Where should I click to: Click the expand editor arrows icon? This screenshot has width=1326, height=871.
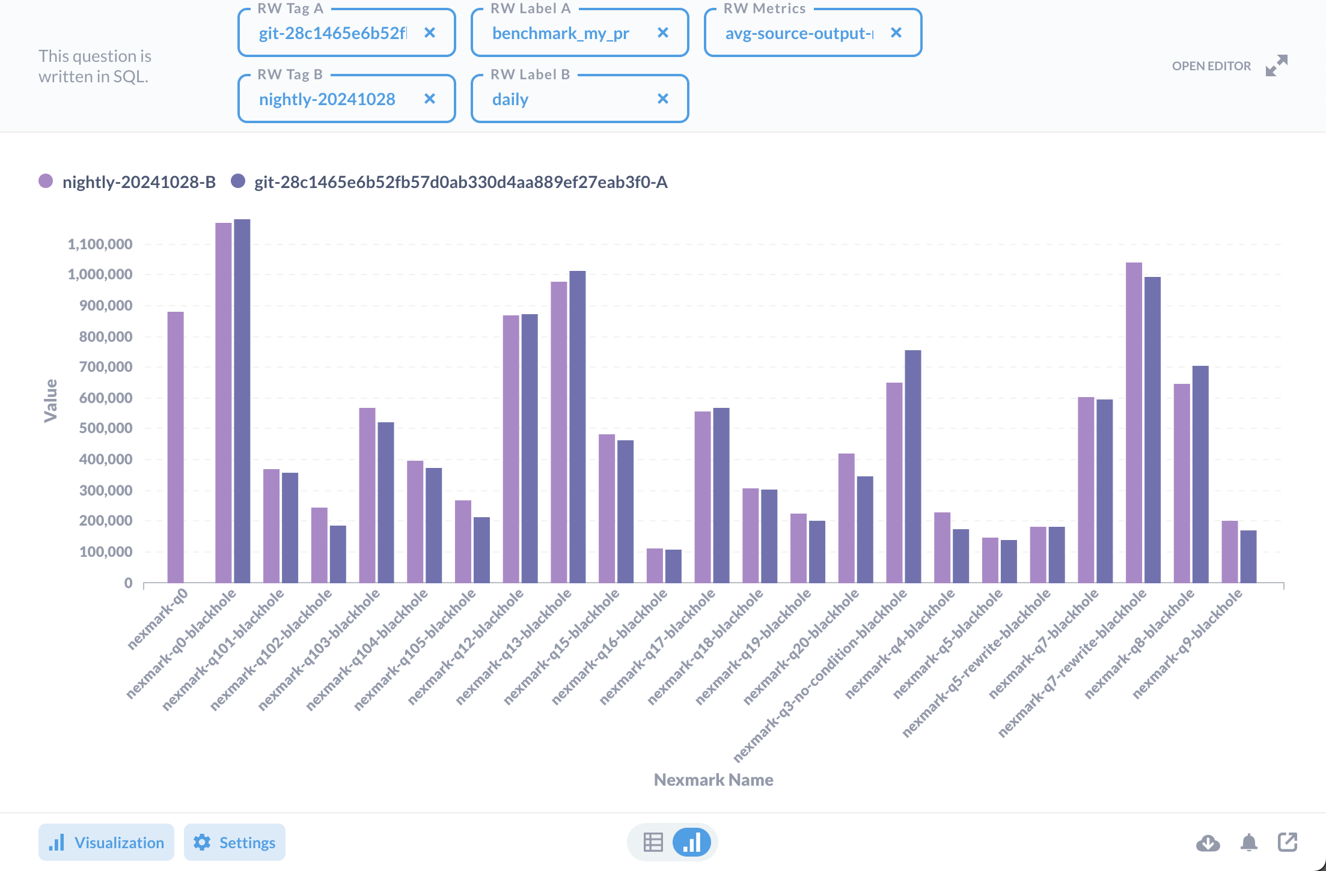[1277, 66]
